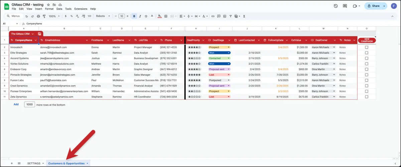Open comments history icon in header
This screenshot has width=401, height=167.
(x=345, y=6)
